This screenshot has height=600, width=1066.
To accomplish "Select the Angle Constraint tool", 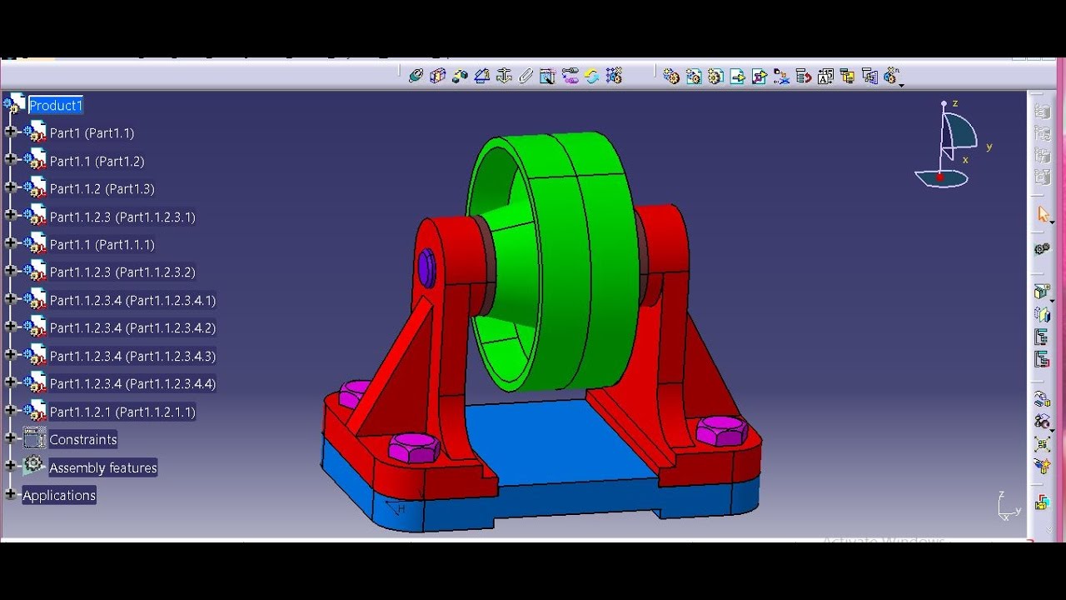I will [x=481, y=76].
